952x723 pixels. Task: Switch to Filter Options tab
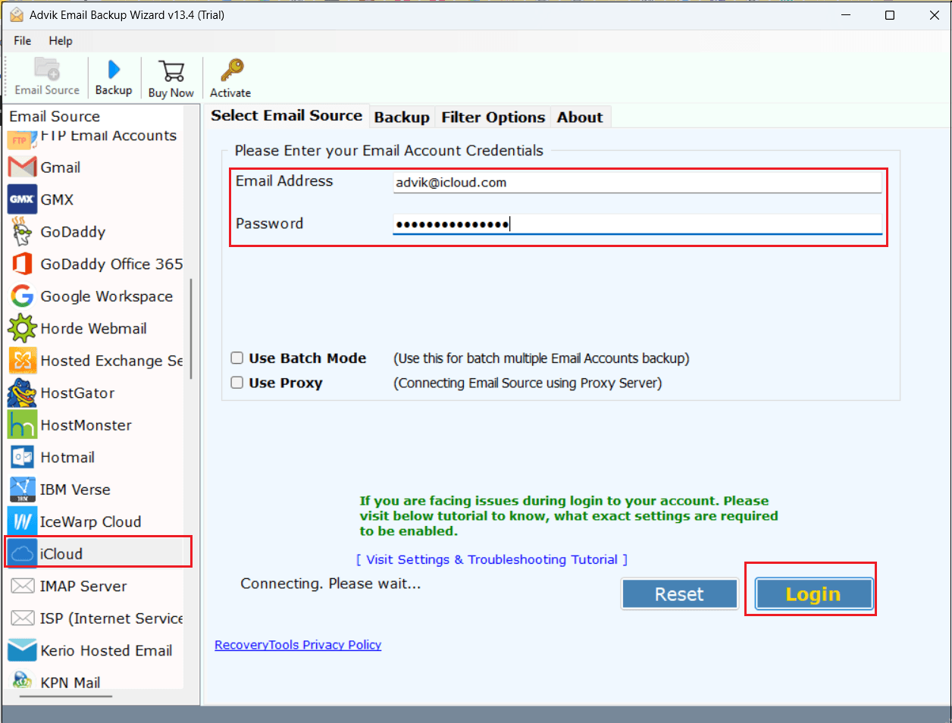(493, 117)
